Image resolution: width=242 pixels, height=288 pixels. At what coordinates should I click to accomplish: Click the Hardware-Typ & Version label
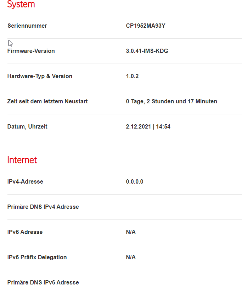click(x=40, y=76)
